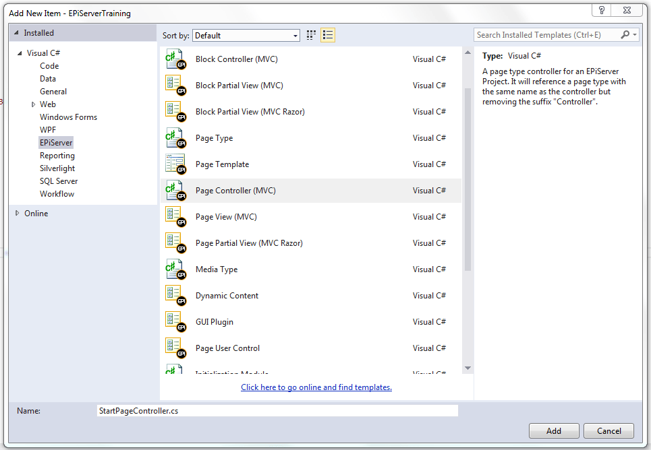The height and width of the screenshot is (450, 651).
Task: Click the search magnifier icon
Action: click(625, 35)
